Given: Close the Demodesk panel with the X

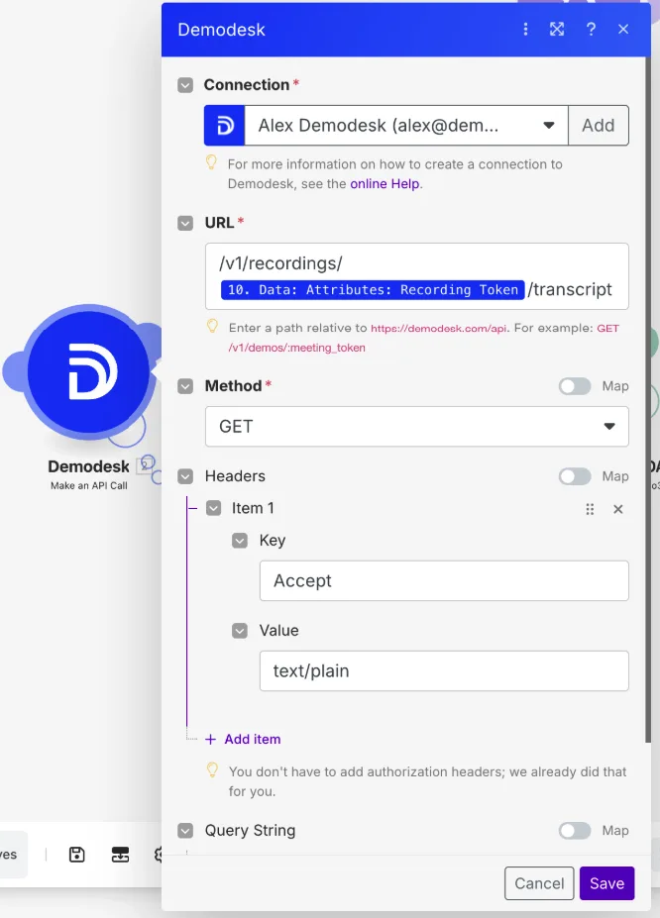Looking at the screenshot, I should (623, 30).
